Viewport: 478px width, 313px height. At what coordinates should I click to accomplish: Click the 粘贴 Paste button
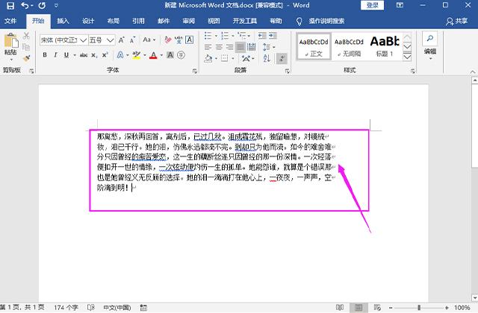(10, 45)
